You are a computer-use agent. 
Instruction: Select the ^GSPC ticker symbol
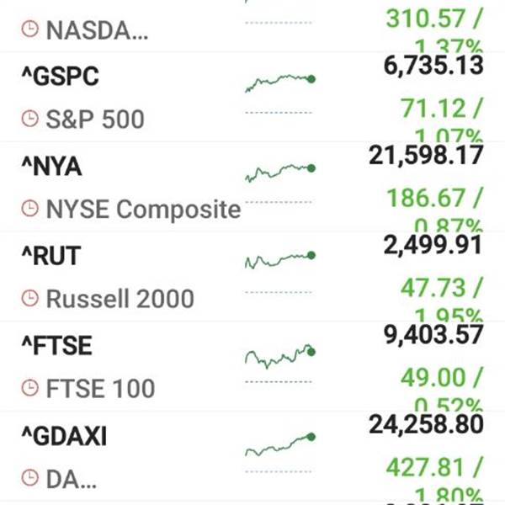(x=60, y=77)
